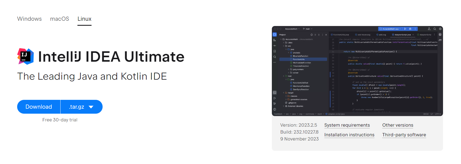Viewport: 461px width, 164px height.
Task: Select the Linux tab
Action: click(x=84, y=19)
